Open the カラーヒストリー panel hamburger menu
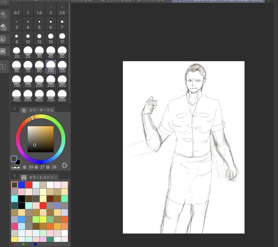This screenshot has width=278, height=247. [x=15, y=176]
